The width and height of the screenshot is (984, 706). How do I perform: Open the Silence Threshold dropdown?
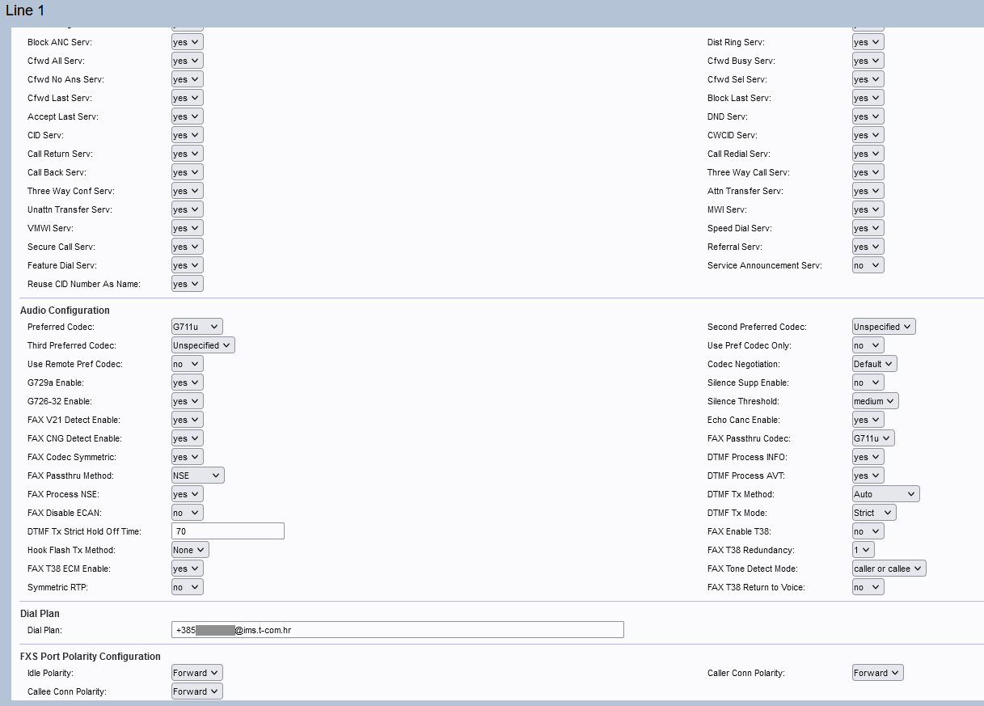coord(875,401)
